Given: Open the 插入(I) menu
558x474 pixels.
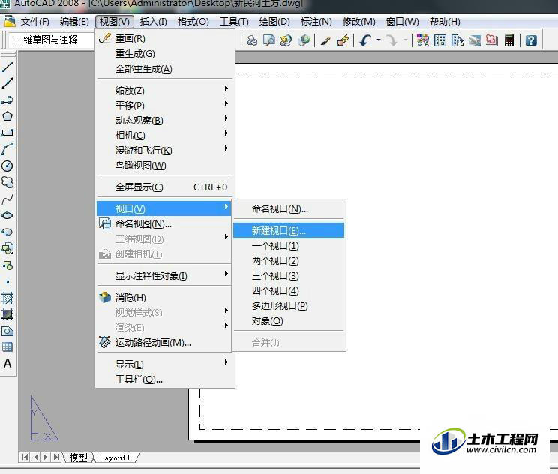Looking at the screenshot, I should (154, 22).
